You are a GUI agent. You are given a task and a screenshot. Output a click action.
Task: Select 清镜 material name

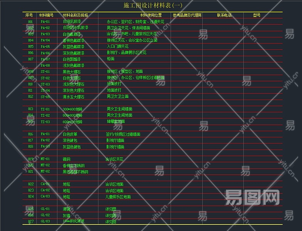point(67,209)
